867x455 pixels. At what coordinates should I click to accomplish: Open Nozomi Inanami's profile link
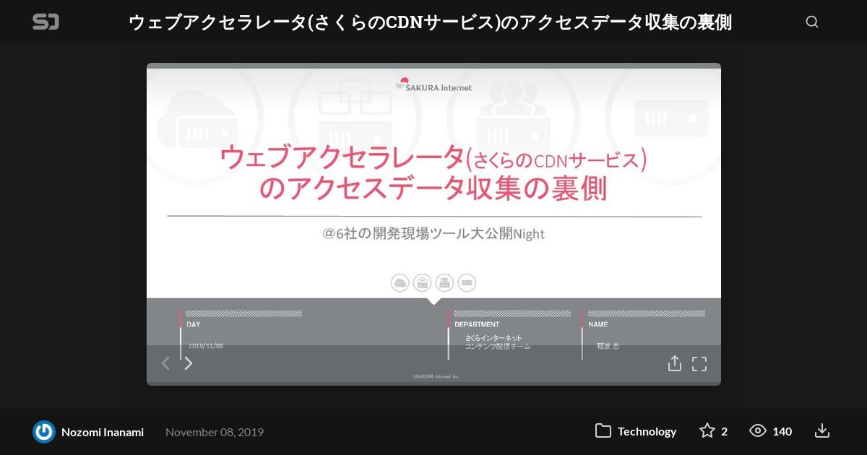(103, 432)
